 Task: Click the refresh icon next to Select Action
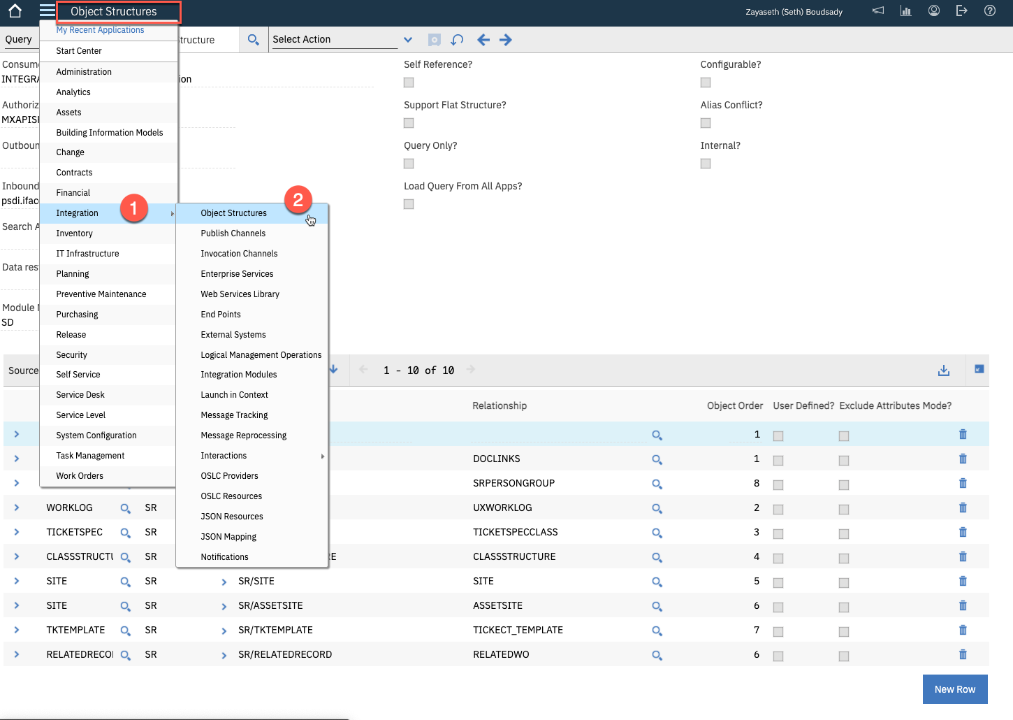click(457, 40)
